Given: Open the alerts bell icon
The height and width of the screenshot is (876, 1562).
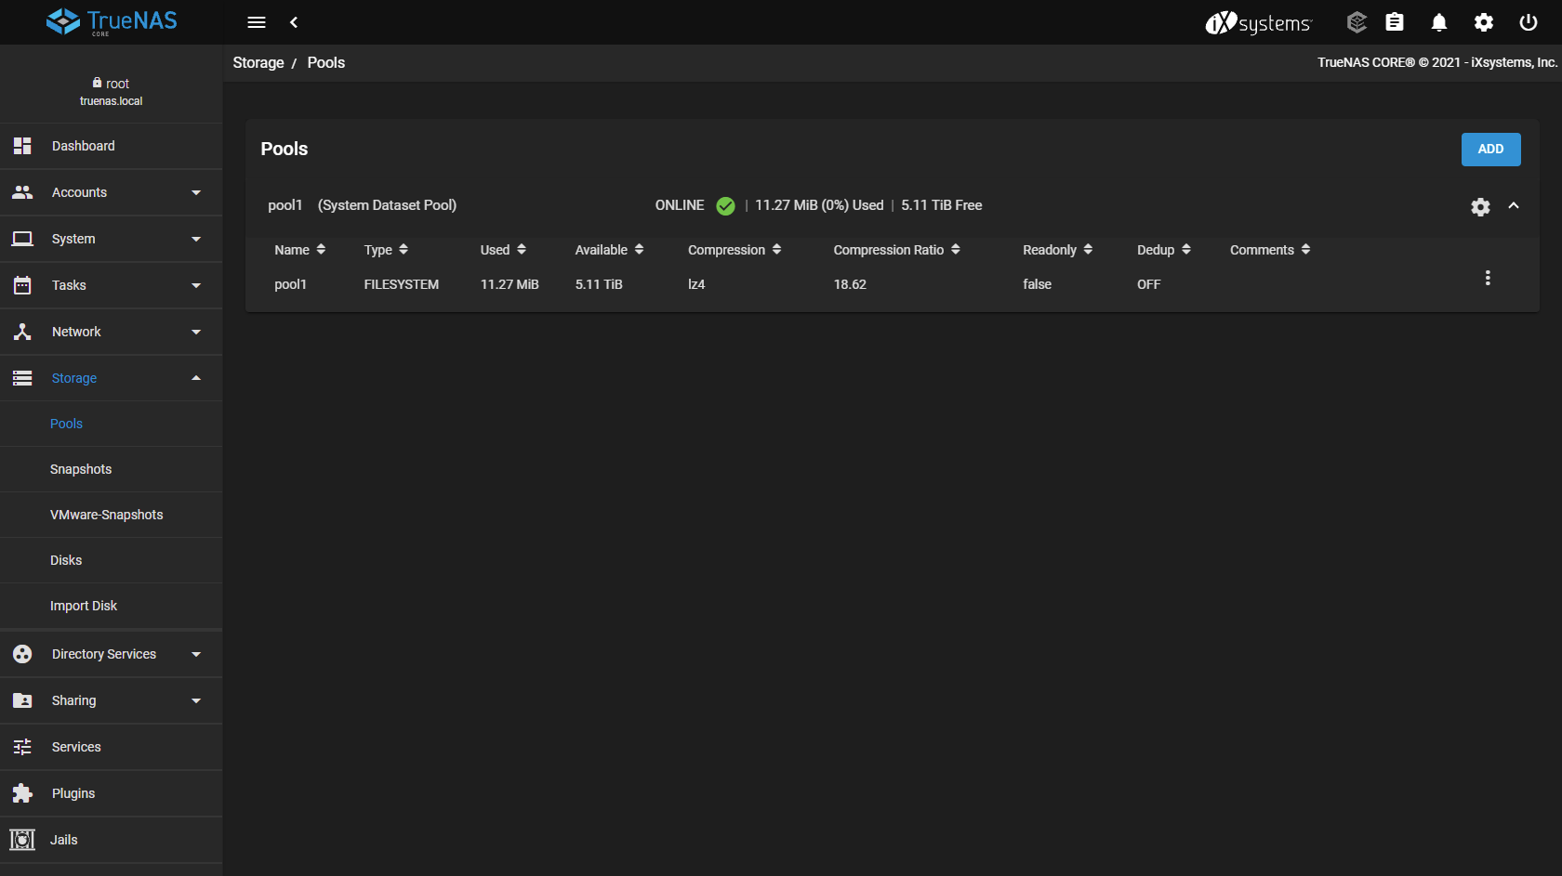Looking at the screenshot, I should (x=1439, y=22).
